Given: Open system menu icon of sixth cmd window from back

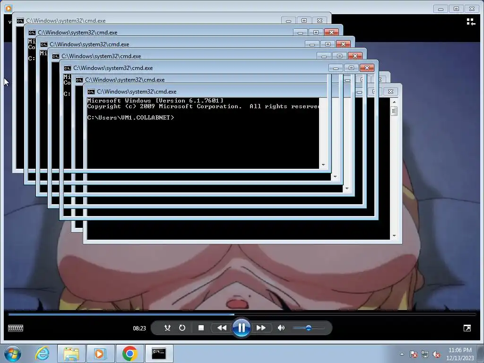Looking at the screenshot, I should click(79, 80).
